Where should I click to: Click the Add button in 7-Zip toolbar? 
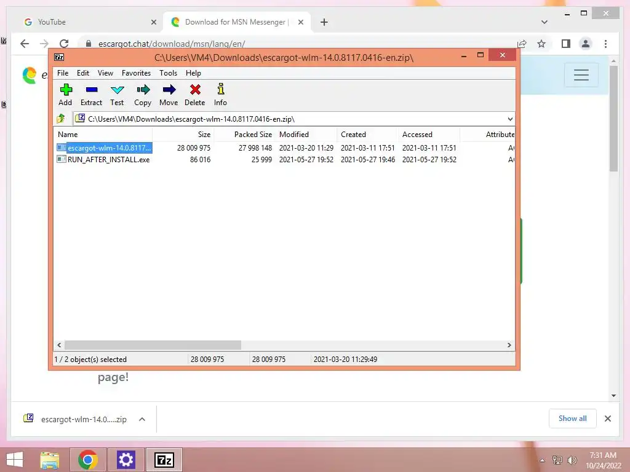(x=65, y=95)
